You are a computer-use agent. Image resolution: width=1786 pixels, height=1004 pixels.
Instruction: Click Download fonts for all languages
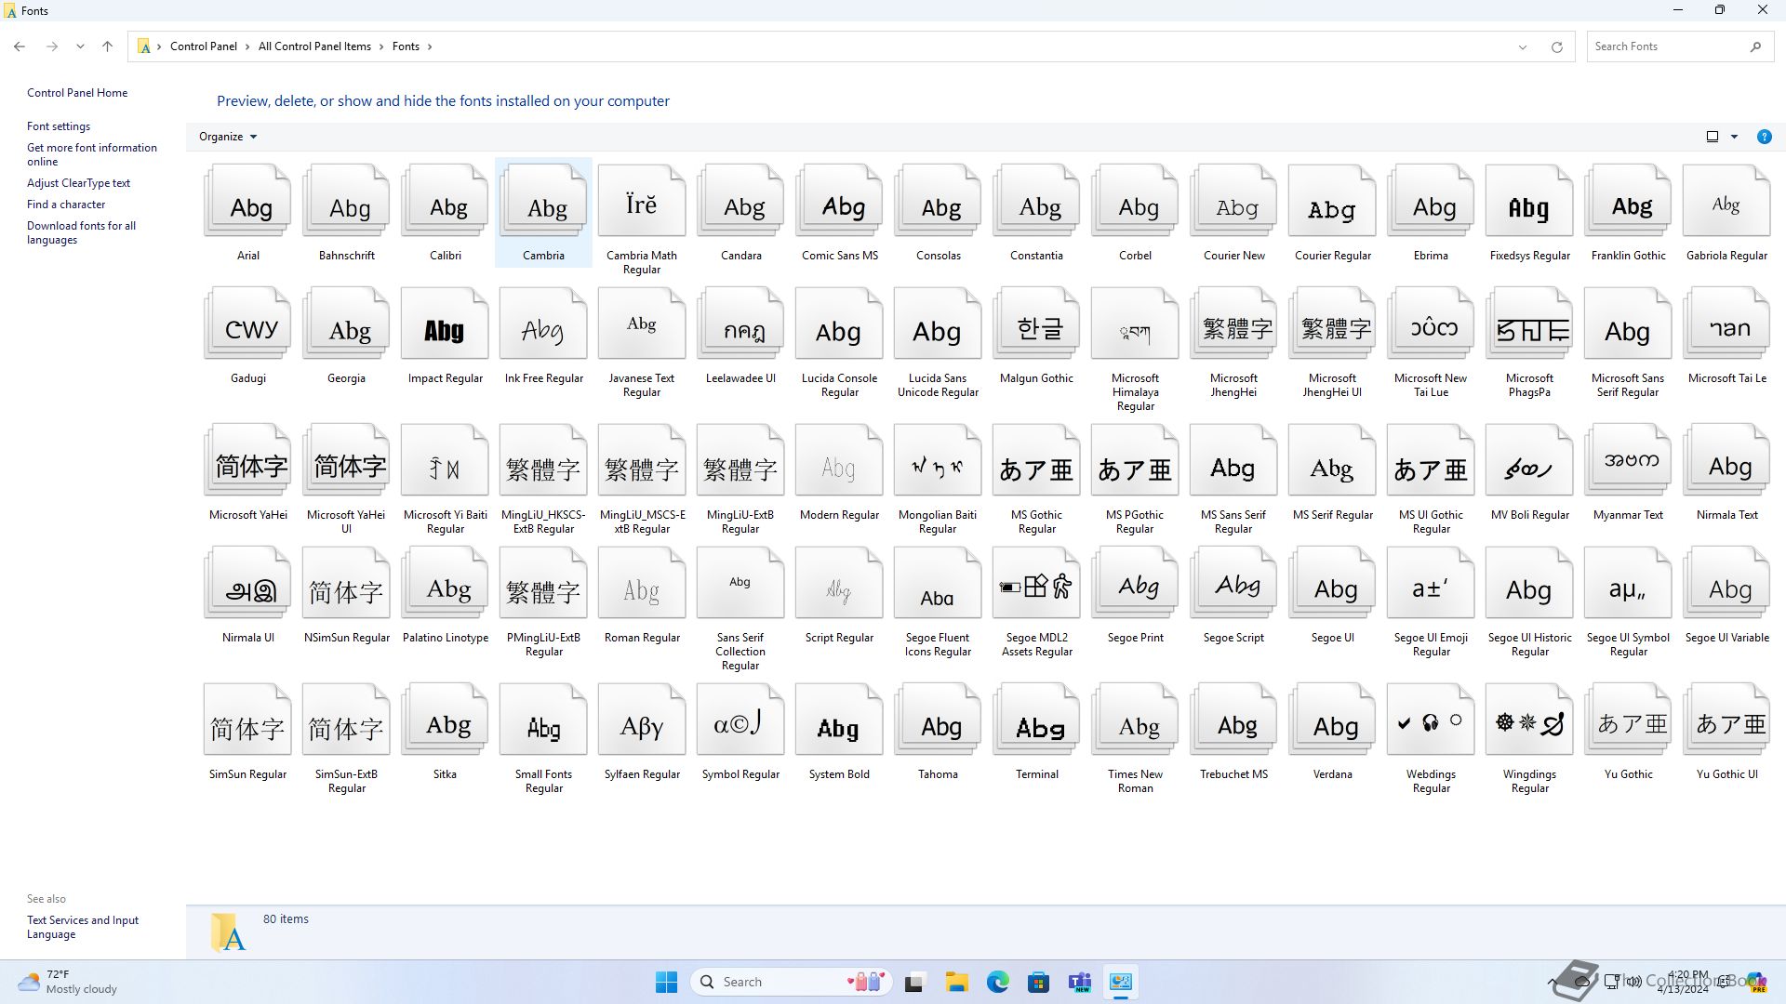[81, 232]
